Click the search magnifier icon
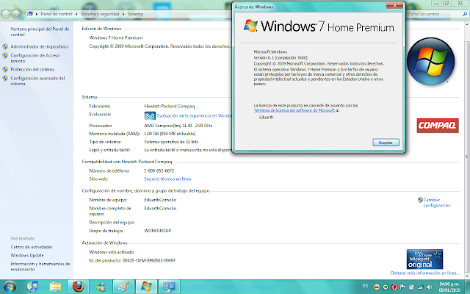Screen dimensions: 470x294 (465, 14)
